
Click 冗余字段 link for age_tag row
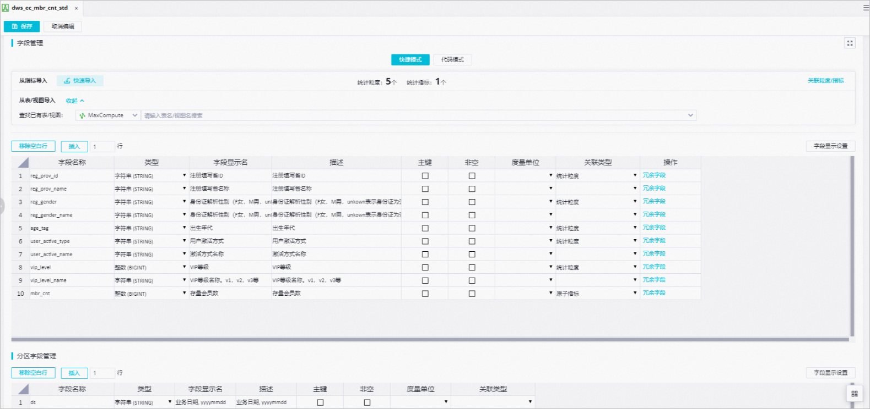point(654,228)
